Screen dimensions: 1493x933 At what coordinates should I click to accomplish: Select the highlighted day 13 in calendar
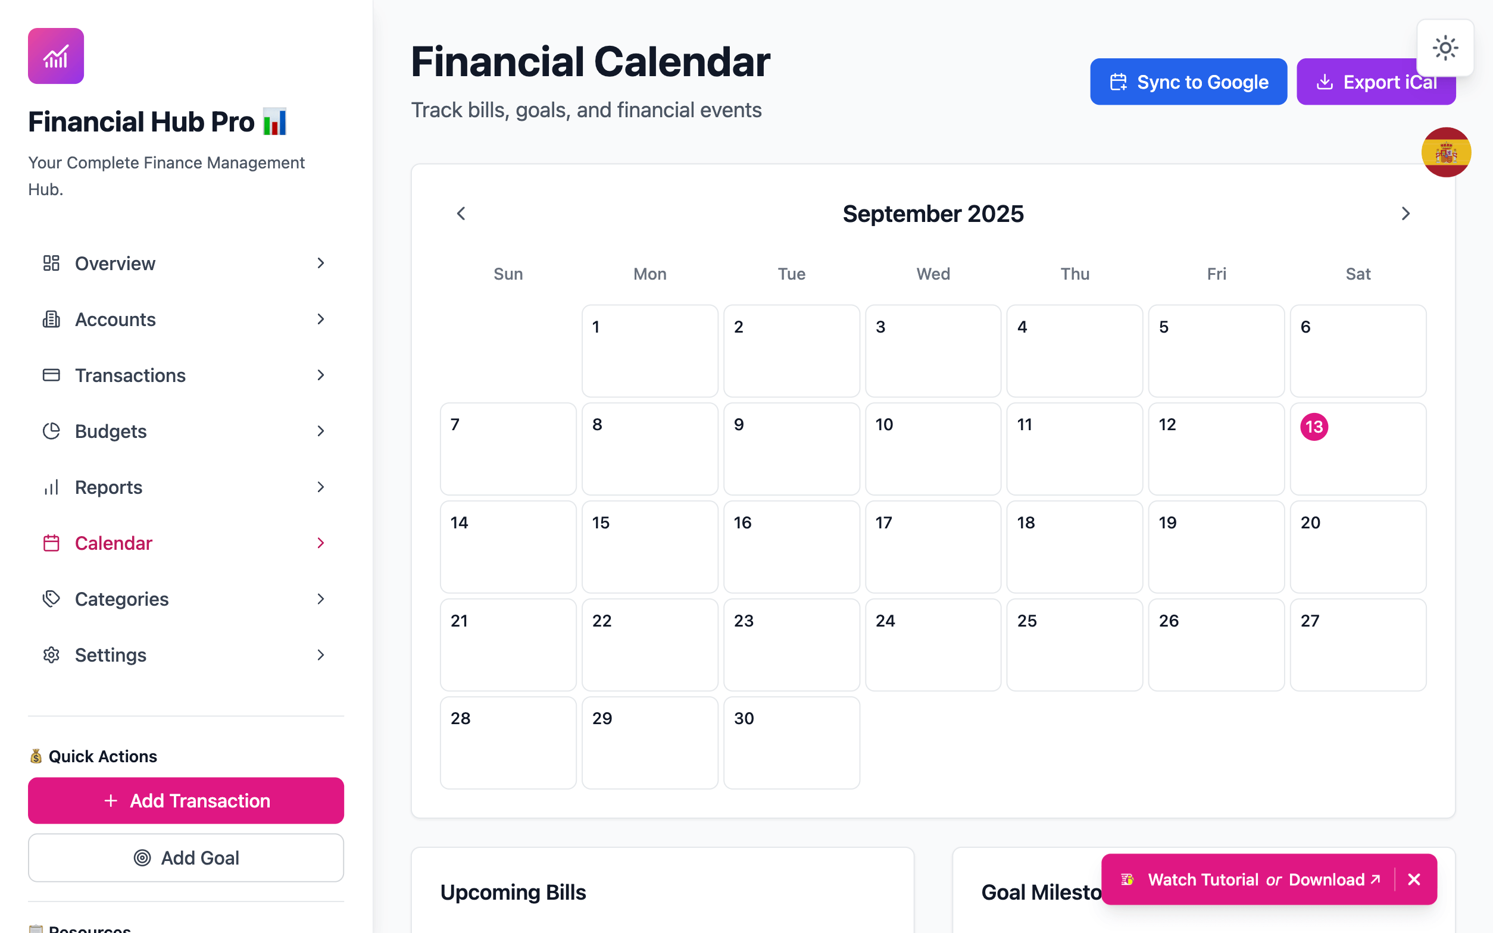click(1314, 427)
